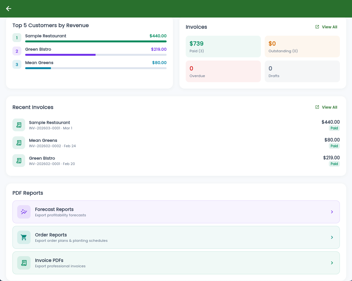This screenshot has width=352, height=281.
Task: Select the $739 Paid invoices tile
Action: pyautogui.click(x=223, y=47)
